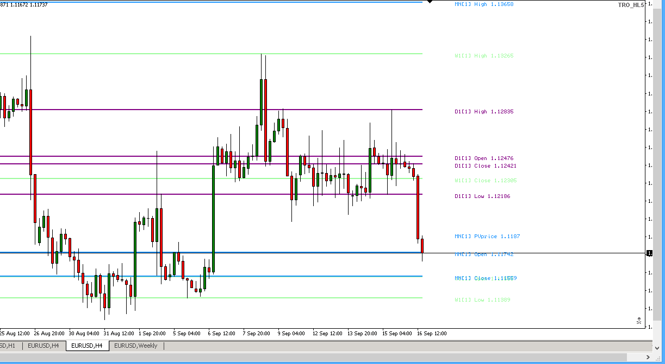Click the 16 Sep 12:00 axis label

[432, 333]
